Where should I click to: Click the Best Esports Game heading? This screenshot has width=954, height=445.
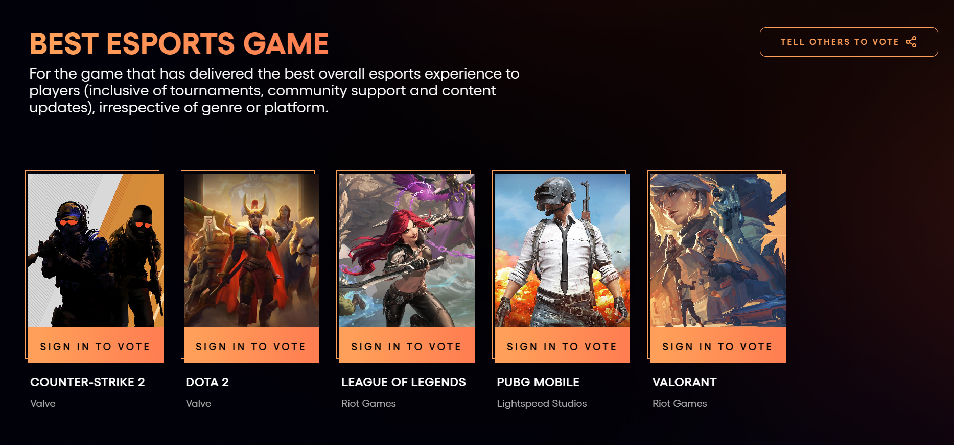179,43
